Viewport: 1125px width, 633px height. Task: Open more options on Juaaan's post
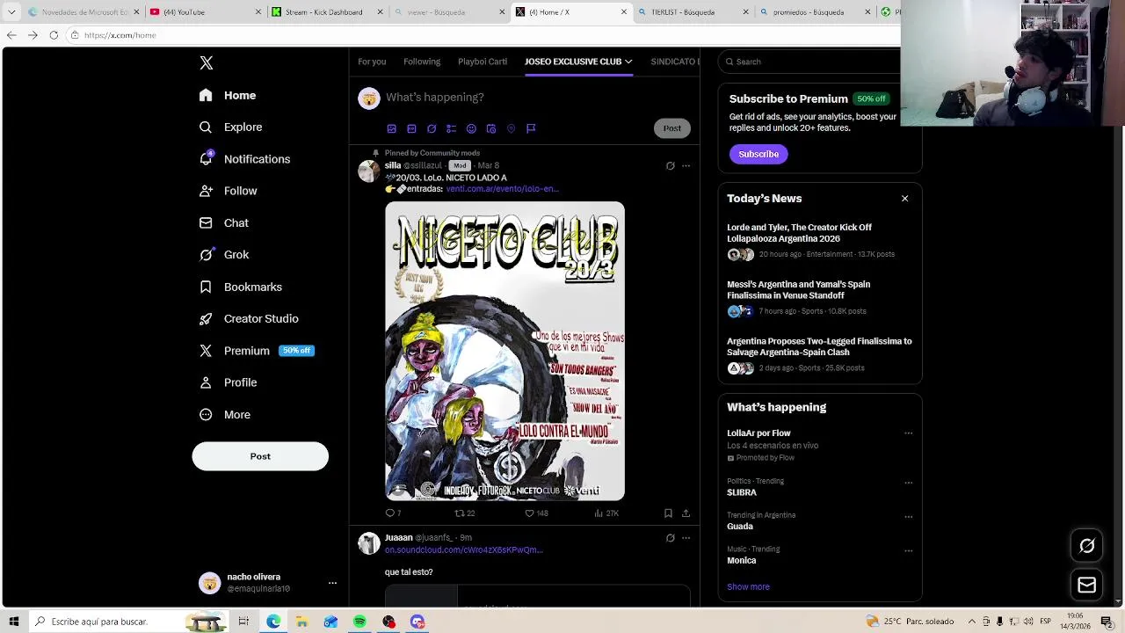point(686,538)
